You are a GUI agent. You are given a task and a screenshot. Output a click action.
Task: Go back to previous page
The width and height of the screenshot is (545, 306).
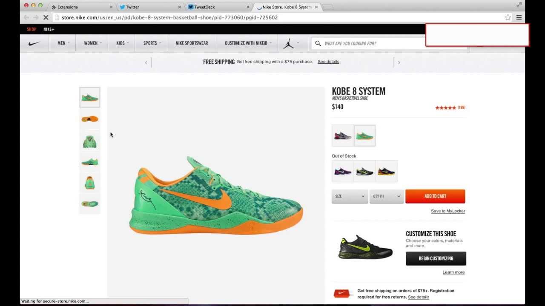tap(26, 17)
